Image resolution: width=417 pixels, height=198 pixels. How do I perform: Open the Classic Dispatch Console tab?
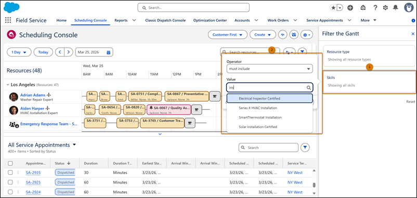coord(165,20)
